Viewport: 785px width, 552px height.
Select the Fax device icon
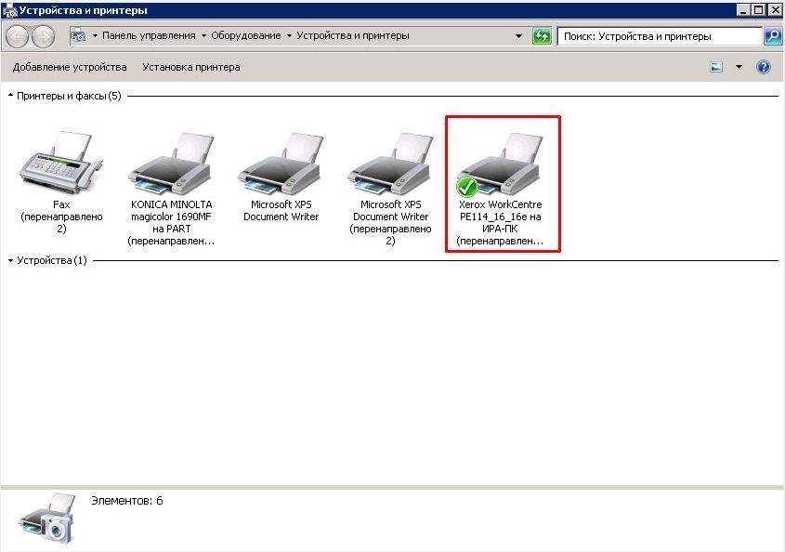click(x=60, y=164)
